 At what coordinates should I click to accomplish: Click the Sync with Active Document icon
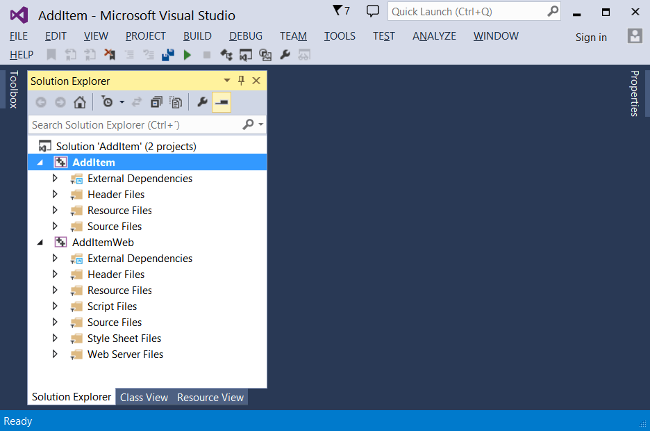pyautogui.click(x=137, y=102)
